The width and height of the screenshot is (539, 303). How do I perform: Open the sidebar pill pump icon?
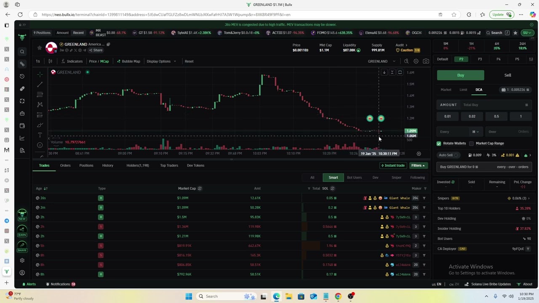(x=22, y=89)
